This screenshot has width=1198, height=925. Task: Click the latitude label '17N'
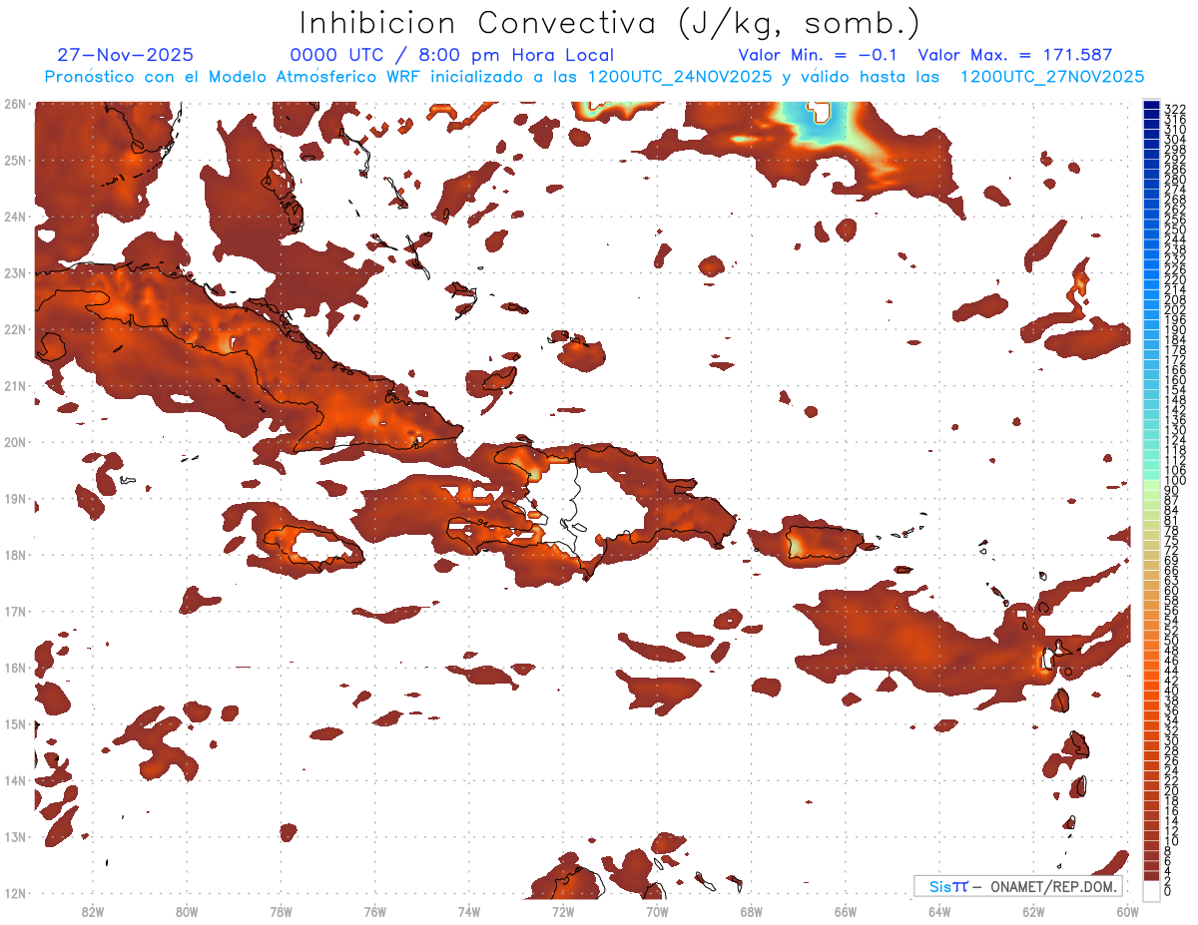click(15, 611)
